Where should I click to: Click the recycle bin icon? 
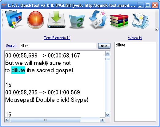77,21
